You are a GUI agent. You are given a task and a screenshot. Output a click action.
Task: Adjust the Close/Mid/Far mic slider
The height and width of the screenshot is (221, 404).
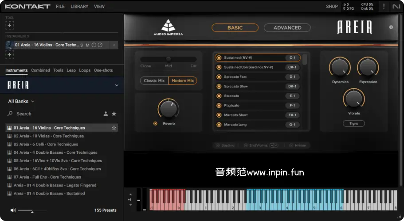pyautogui.click(x=168, y=59)
